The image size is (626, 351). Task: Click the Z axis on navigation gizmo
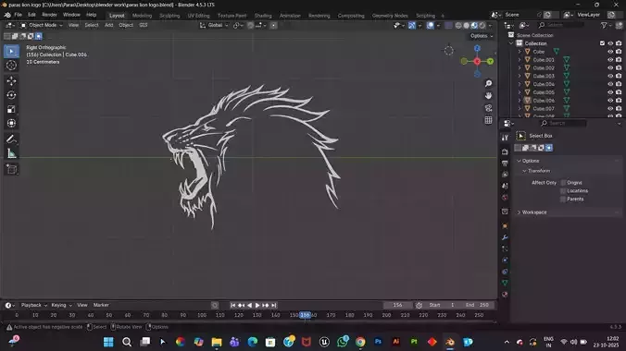tap(477, 48)
